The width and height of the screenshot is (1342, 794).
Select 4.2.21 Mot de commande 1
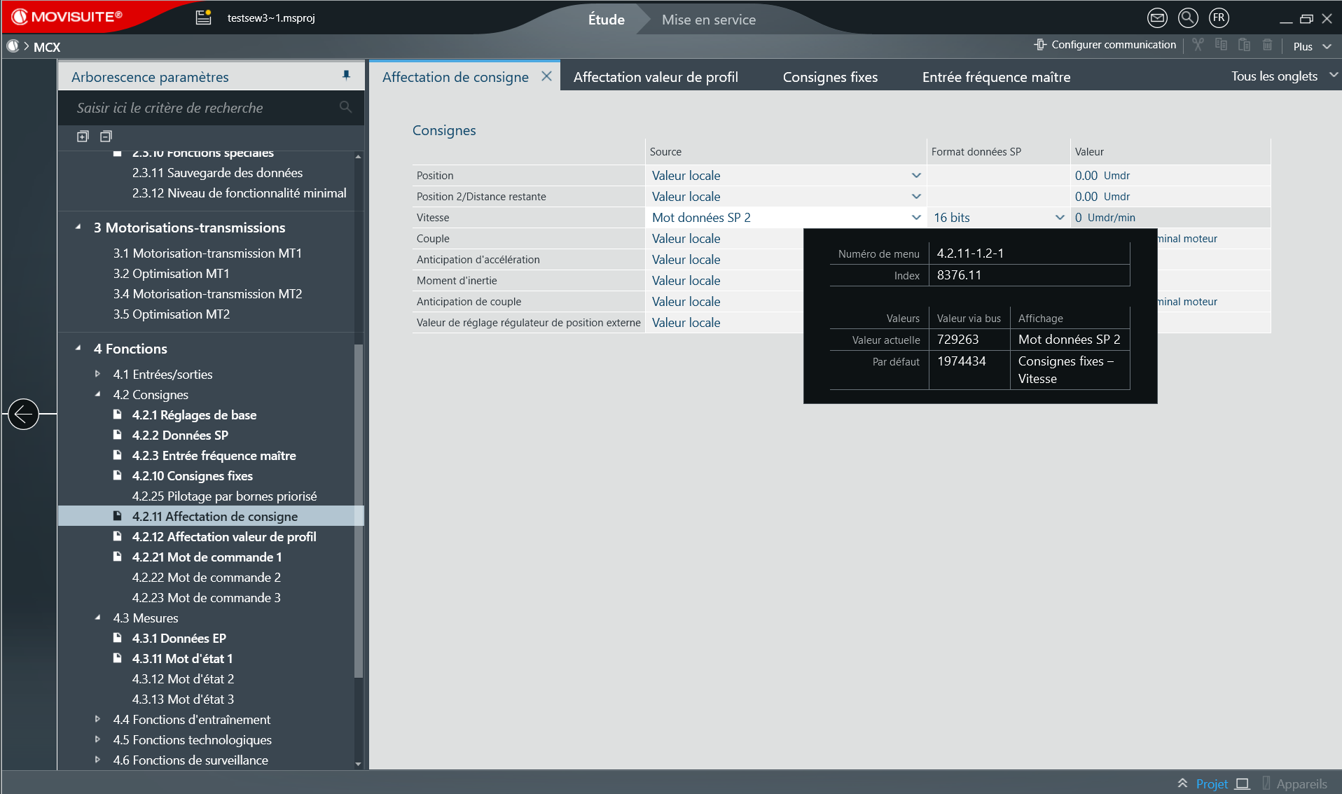coord(207,557)
